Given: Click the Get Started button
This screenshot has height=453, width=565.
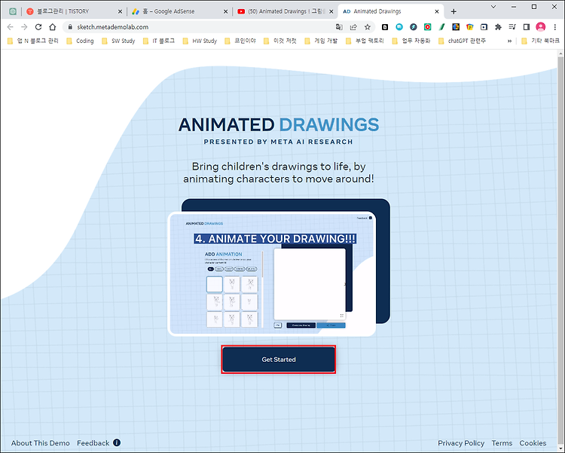Looking at the screenshot, I should click(279, 360).
